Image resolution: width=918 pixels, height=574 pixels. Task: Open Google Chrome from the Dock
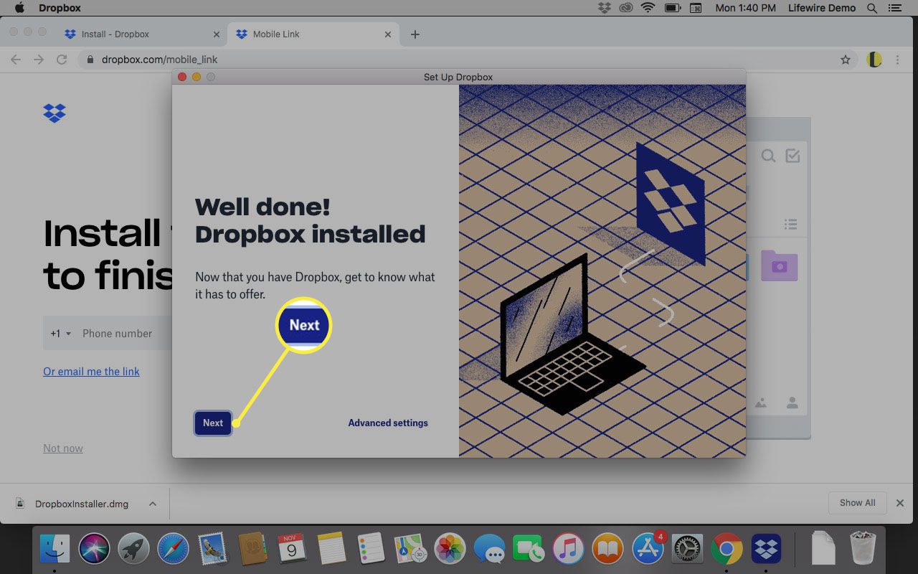tap(727, 549)
